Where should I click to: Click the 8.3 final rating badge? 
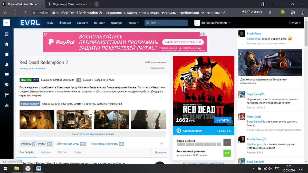227,154
